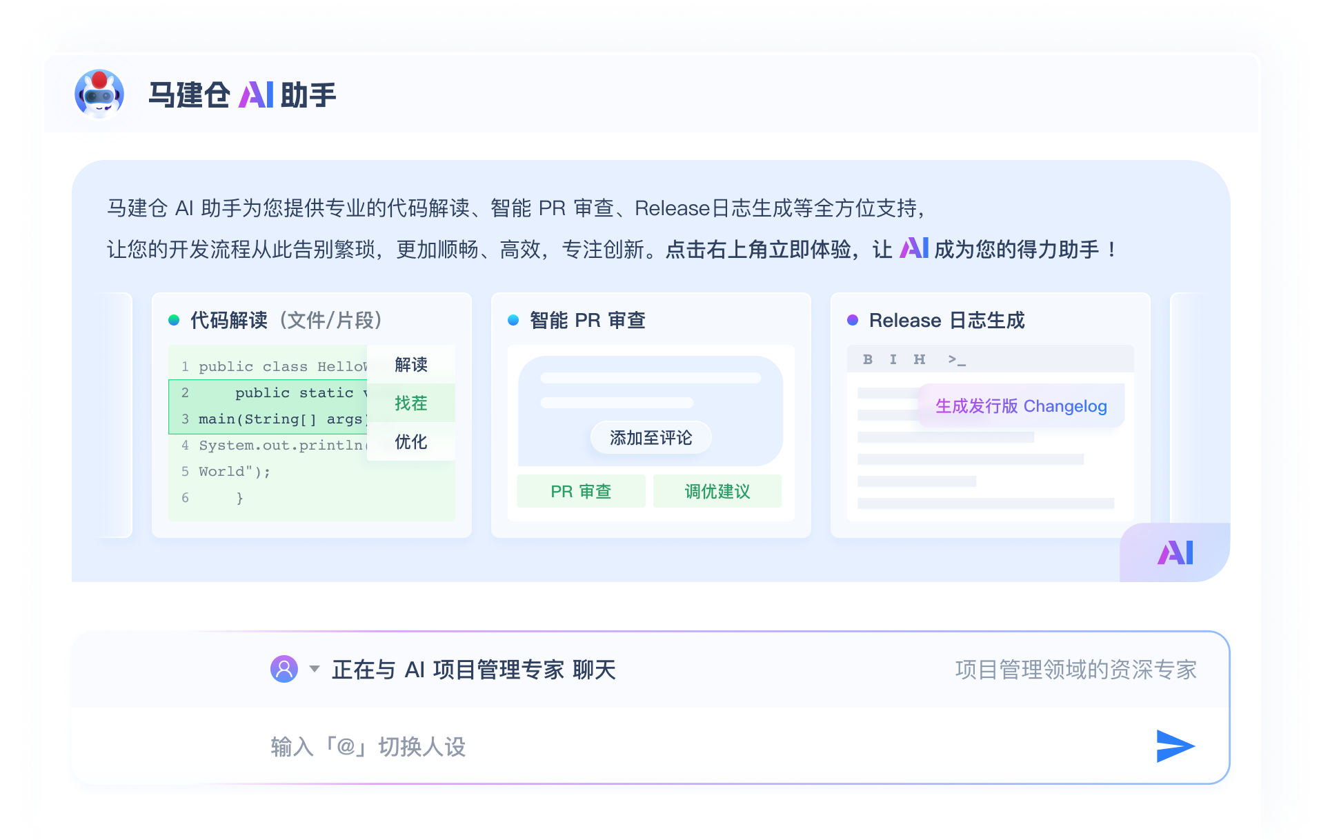Click the 添加至评论 button
Screen dimensions: 1330x840
pos(651,437)
